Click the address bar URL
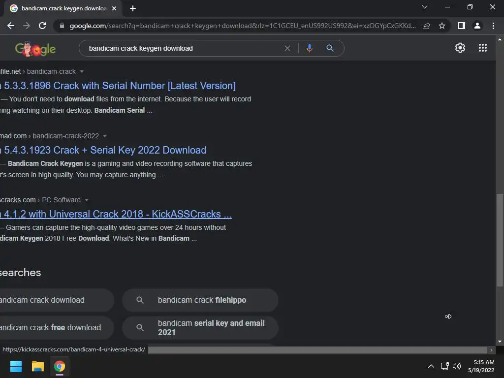The image size is (504, 378). pos(242,26)
